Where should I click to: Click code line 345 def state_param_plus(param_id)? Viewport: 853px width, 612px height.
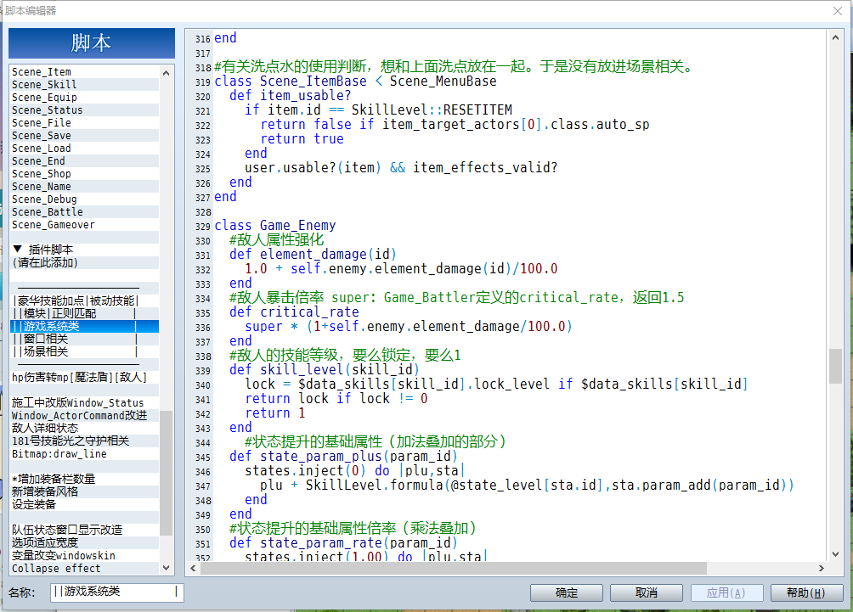[343, 456]
